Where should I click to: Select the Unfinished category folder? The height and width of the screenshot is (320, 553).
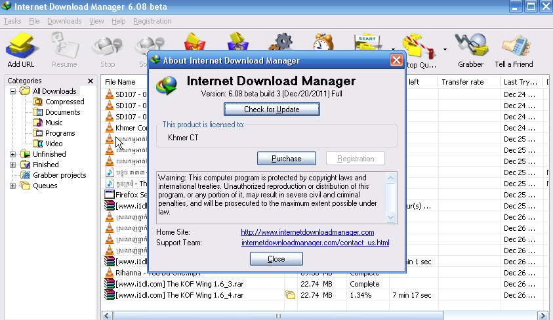tap(43, 154)
